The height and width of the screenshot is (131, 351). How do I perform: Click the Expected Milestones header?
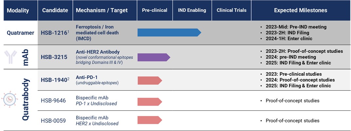point(300,10)
